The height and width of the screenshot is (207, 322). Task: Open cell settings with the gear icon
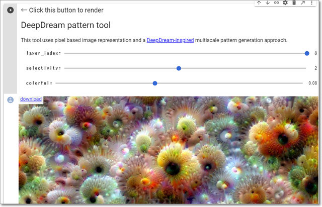pyautogui.click(x=285, y=3)
